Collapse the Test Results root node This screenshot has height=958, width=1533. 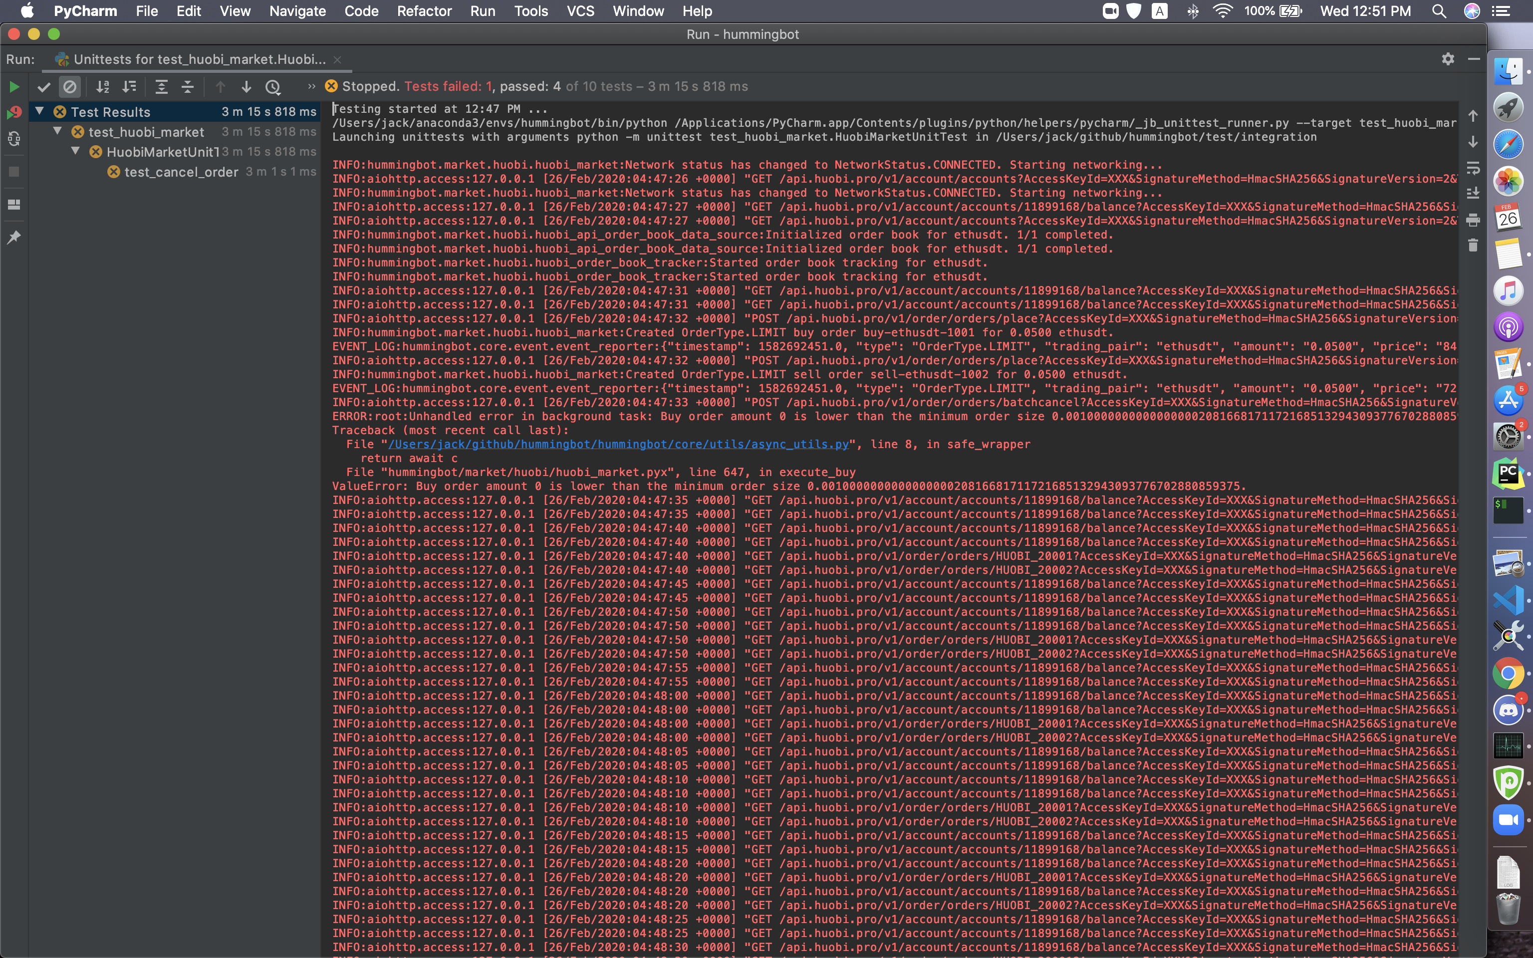(x=39, y=111)
